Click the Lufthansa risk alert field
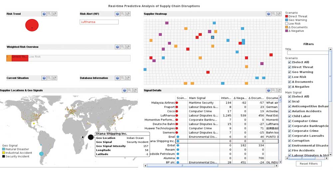Screen dimensions: 333x173 tap(99, 22)
